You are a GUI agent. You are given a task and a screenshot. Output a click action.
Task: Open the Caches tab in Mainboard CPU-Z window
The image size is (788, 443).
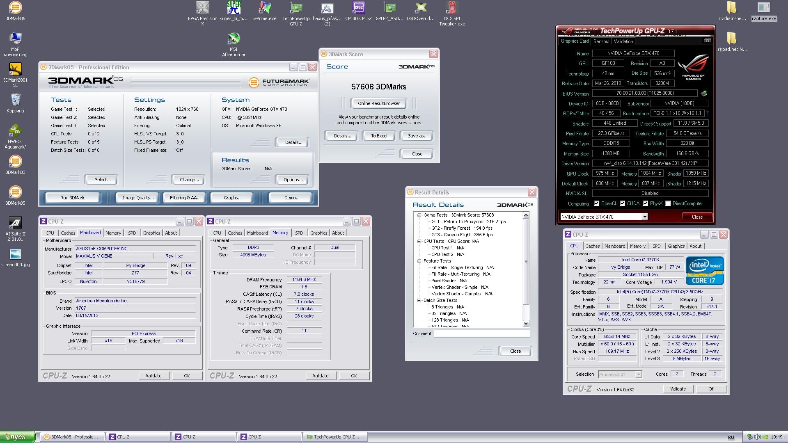coord(68,233)
